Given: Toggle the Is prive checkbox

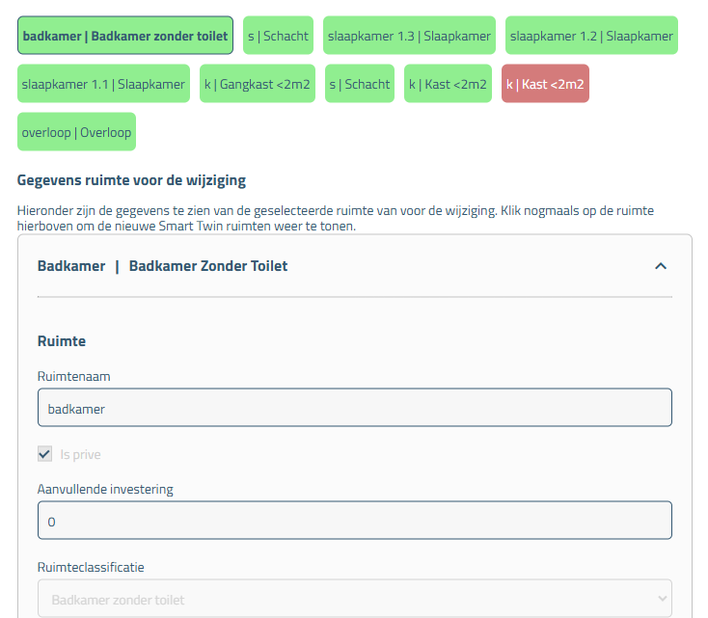Looking at the screenshot, I should point(44,454).
